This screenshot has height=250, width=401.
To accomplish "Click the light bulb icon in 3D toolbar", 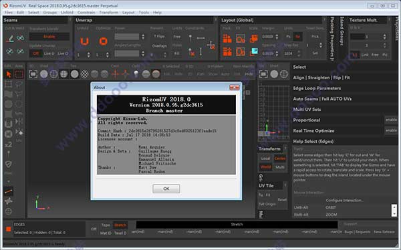I will pos(136,74).
